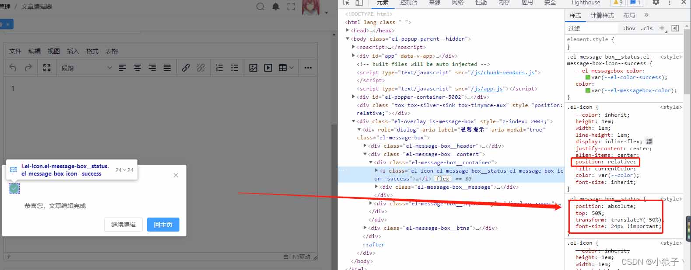Click the green swatch beside --el-color-success
This screenshot has height=270, width=691.
coord(588,78)
